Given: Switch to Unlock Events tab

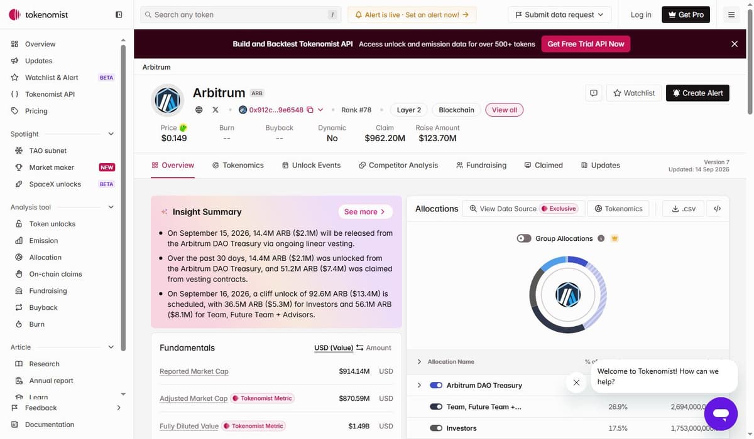Looking at the screenshot, I should (x=311, y=165).
